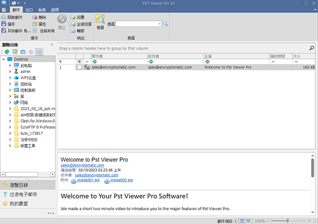318x224 pixels.
Task: Click the 儲存 save floppy icon
Action: click(x=4, y=24)
